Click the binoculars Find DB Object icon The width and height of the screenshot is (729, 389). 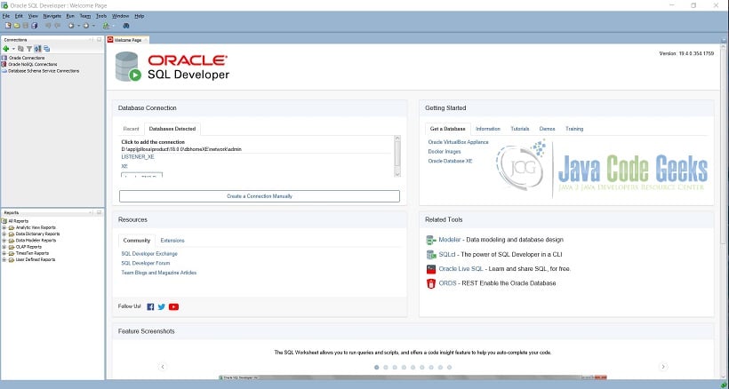(126, 26)
